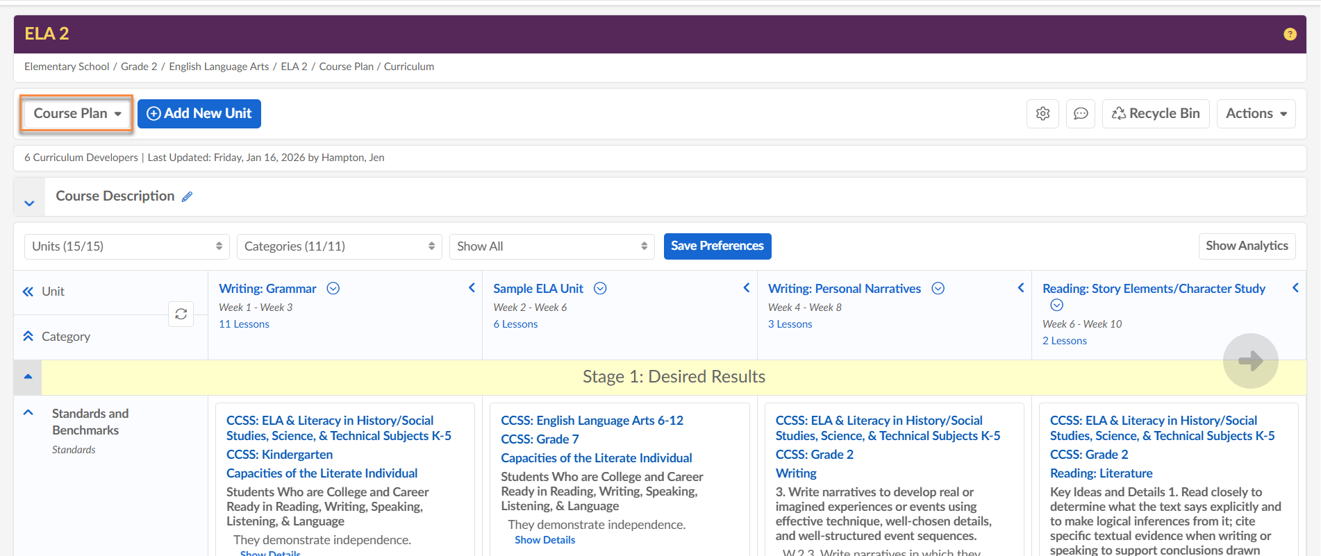
Task: Collapse the Writing: Grammar unit column
Action: pos(472,288)
